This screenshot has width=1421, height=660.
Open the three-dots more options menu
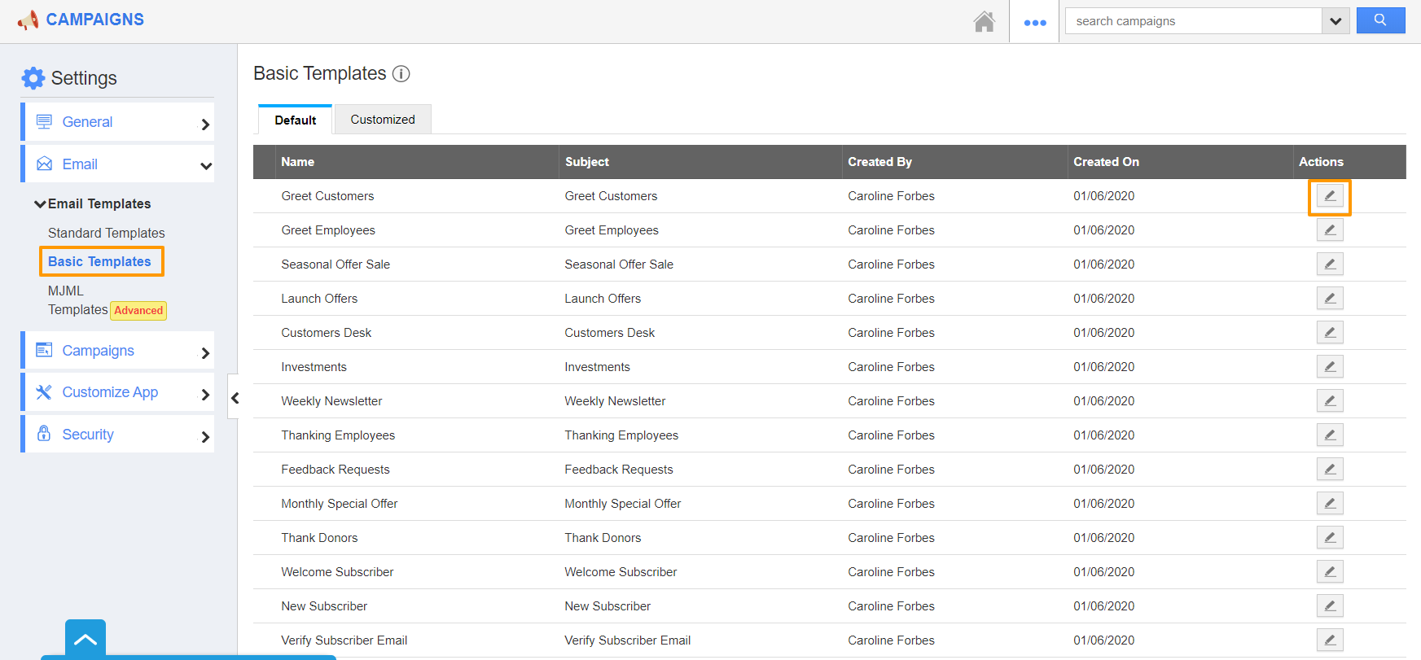[1034, 22]
